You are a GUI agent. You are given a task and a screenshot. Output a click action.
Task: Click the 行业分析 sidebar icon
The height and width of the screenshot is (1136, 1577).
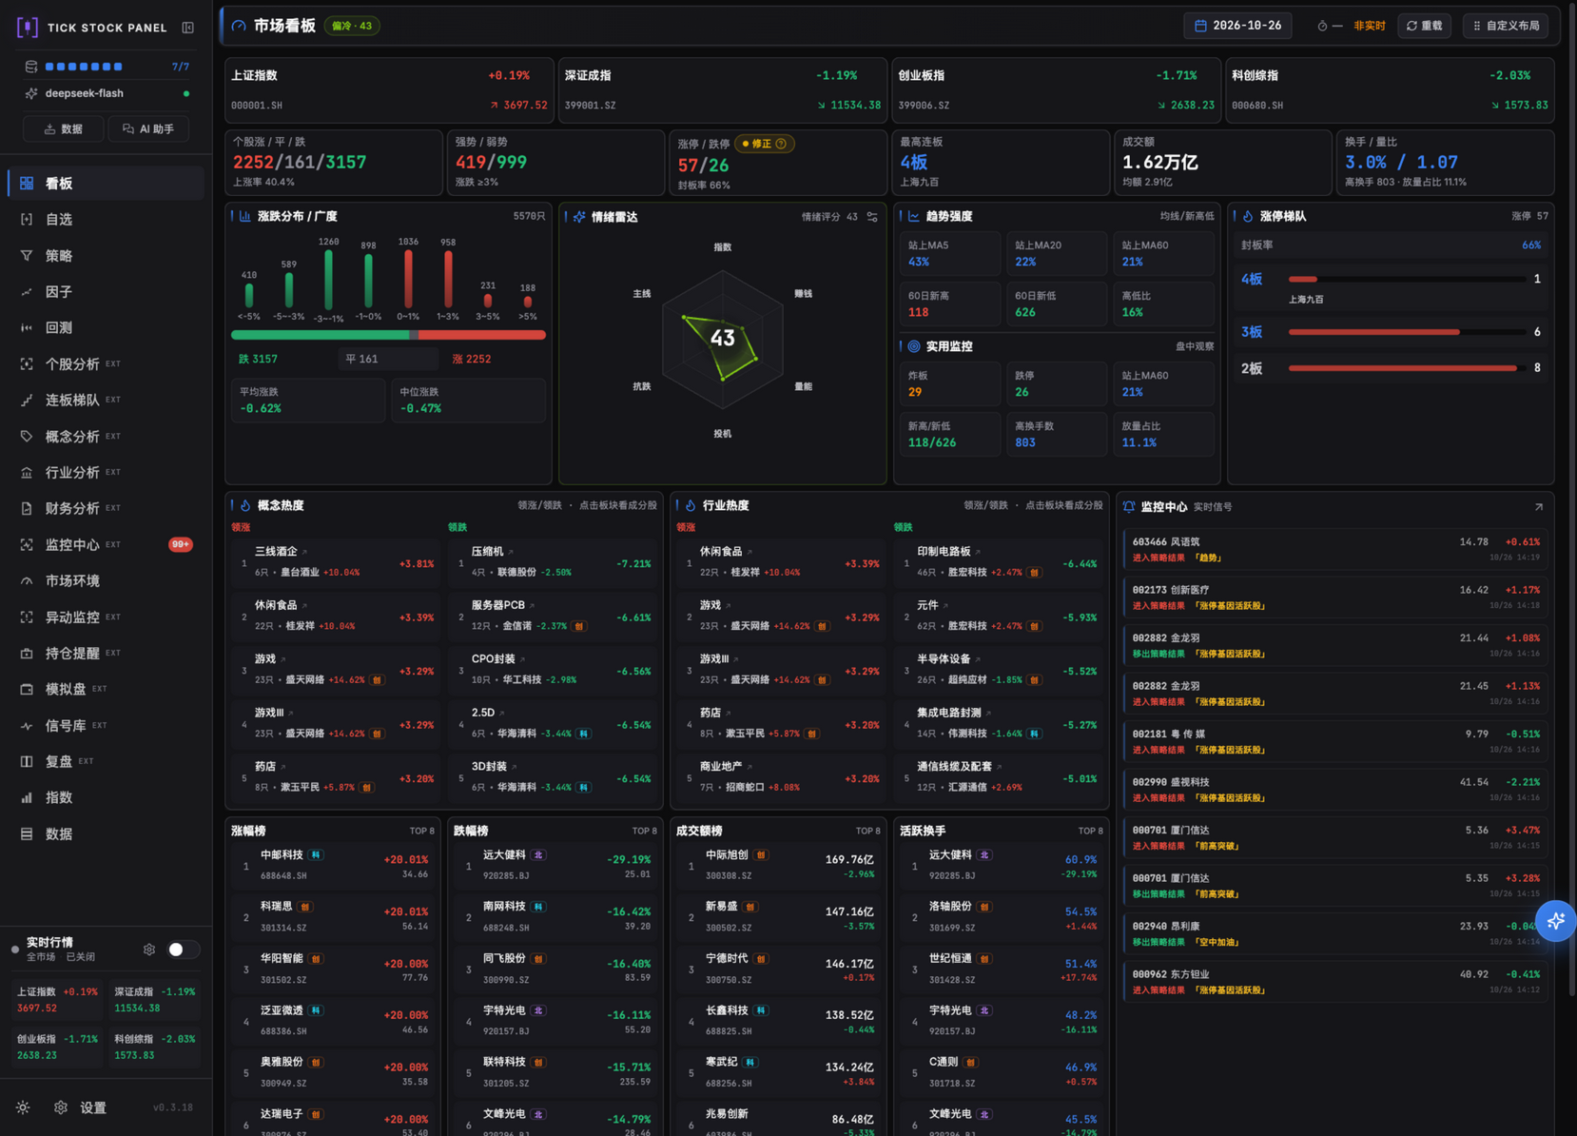coord(27,472)
